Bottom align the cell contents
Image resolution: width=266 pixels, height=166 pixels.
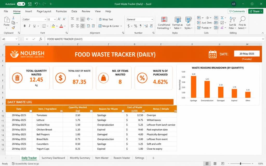82,19
